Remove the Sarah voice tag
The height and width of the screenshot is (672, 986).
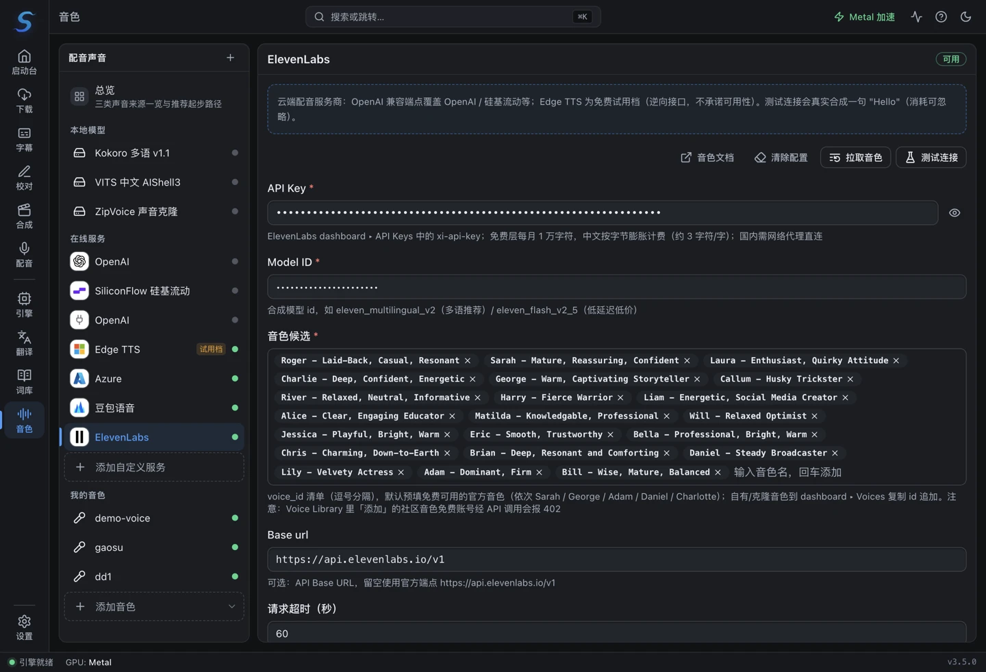pyautogui.click(x=687, y=361)
